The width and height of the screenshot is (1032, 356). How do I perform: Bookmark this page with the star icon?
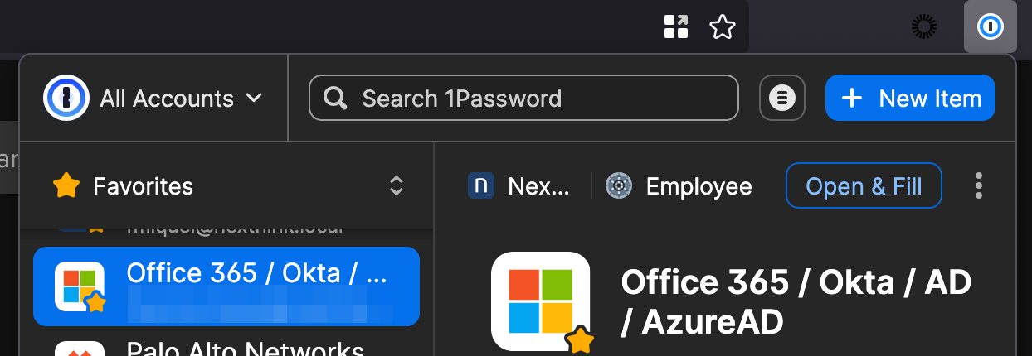723,27
